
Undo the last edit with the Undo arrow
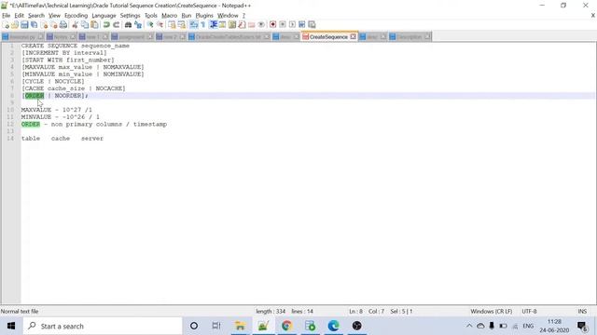point(106,25)
